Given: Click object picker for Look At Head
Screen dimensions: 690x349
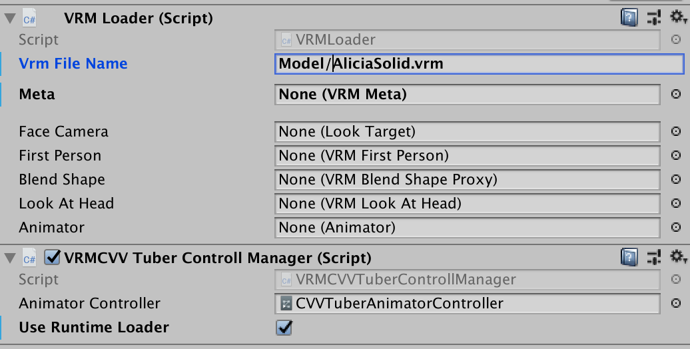Looking at the screenshot, I should pyautogui.click(x=675, y=204).
